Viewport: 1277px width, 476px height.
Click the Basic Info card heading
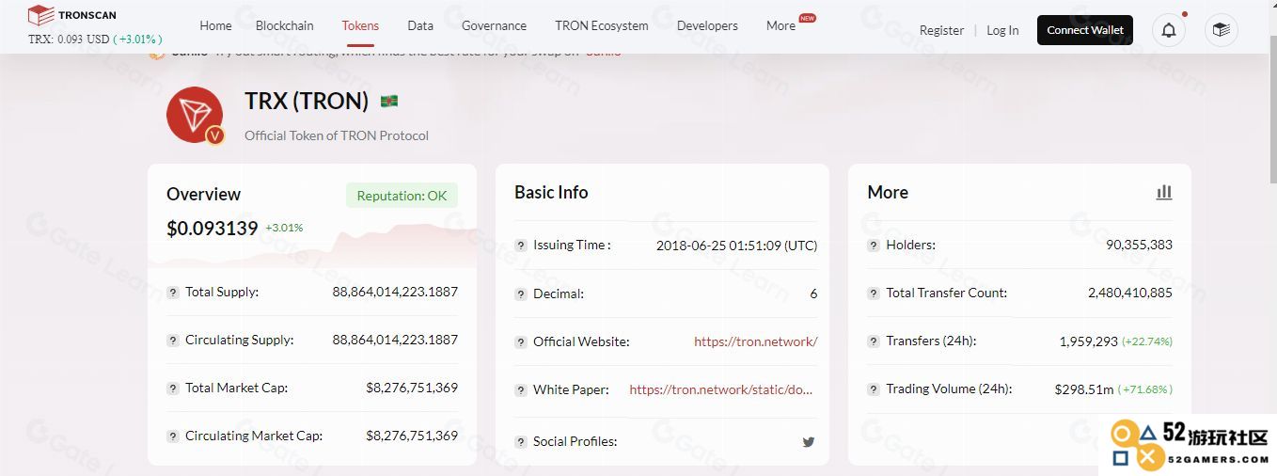pos(551,192)
